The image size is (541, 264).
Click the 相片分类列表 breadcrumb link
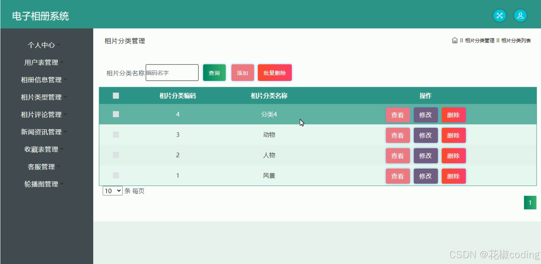[x=516, y=41]
